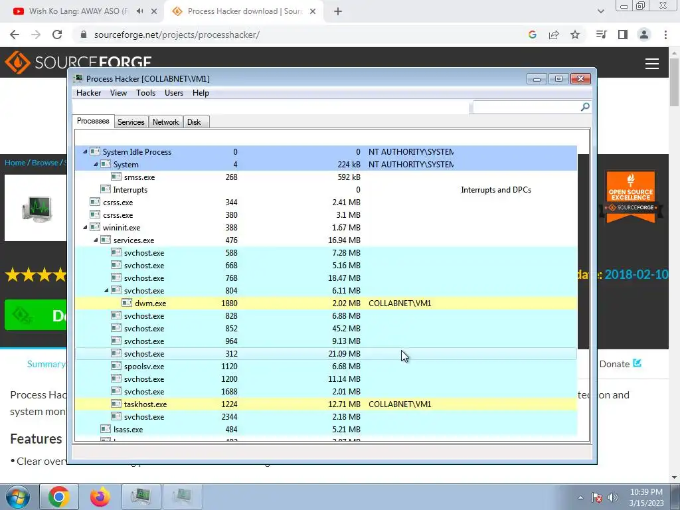Mute the YouTube tab audio icon

click(x=139, y=11)
